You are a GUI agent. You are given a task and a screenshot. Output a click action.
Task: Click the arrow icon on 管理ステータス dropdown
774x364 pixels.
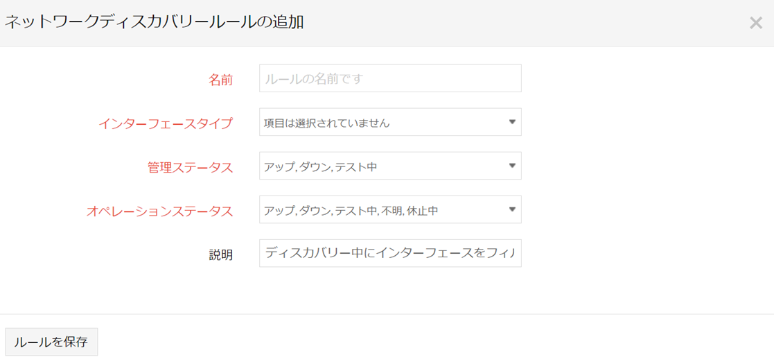[512, 166]
